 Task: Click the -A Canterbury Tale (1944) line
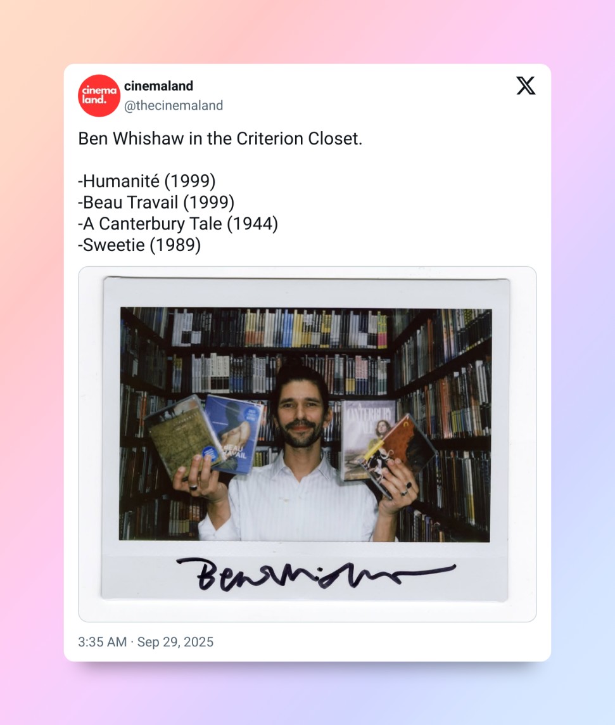tap(178, 224)
